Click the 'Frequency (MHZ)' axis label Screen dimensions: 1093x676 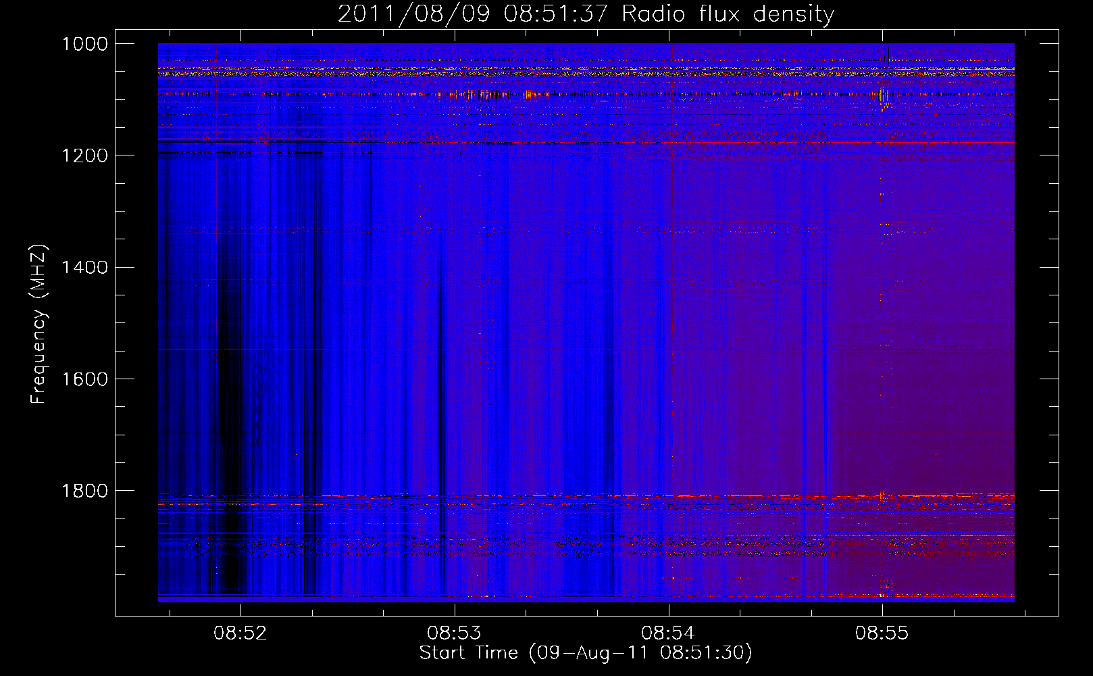pyautogui.click(x=39, y=324)
